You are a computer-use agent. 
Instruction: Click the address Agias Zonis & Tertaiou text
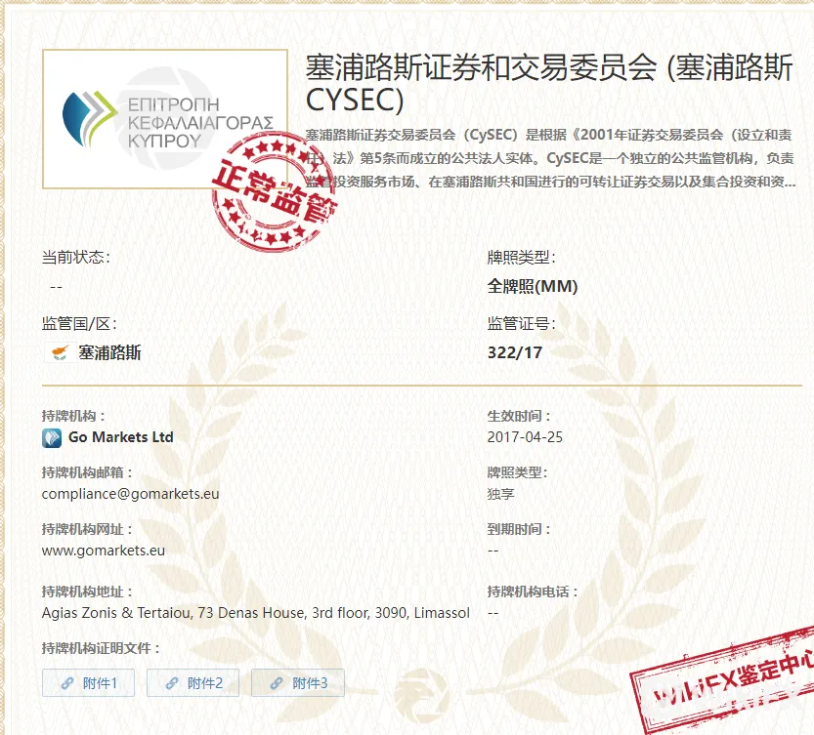[x=255, y=613]
